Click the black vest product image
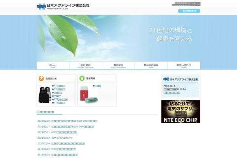Image resolution: width=237 pixels, height=158 pixels. click(45, 95)
